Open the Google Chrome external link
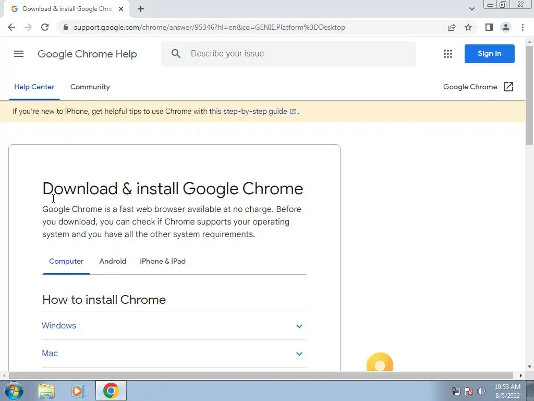The width and height of the screenshot is (534, 401). [x=478, y=87]
